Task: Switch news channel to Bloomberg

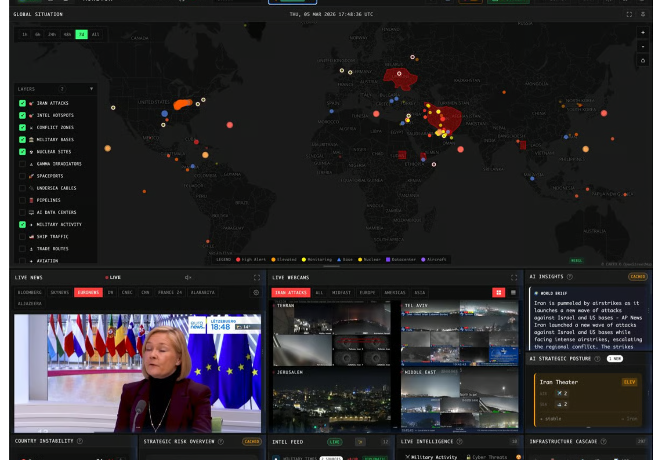Action: coord(30,292)
